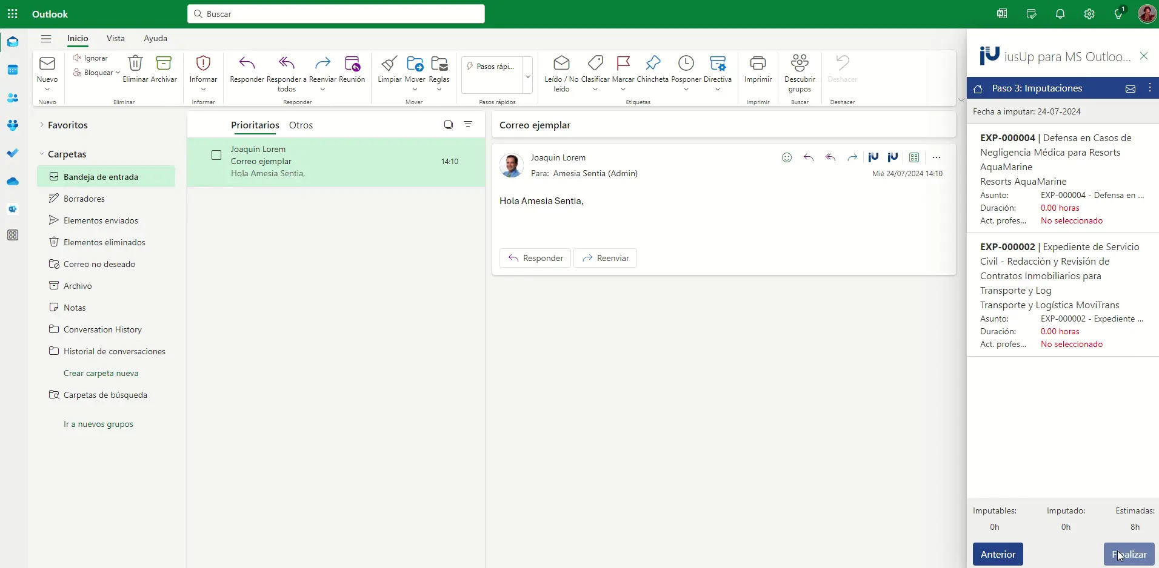Pin the message with the Chincheta icon
The height and width of the screenshot is (568, 1159).
coord(652,64)
